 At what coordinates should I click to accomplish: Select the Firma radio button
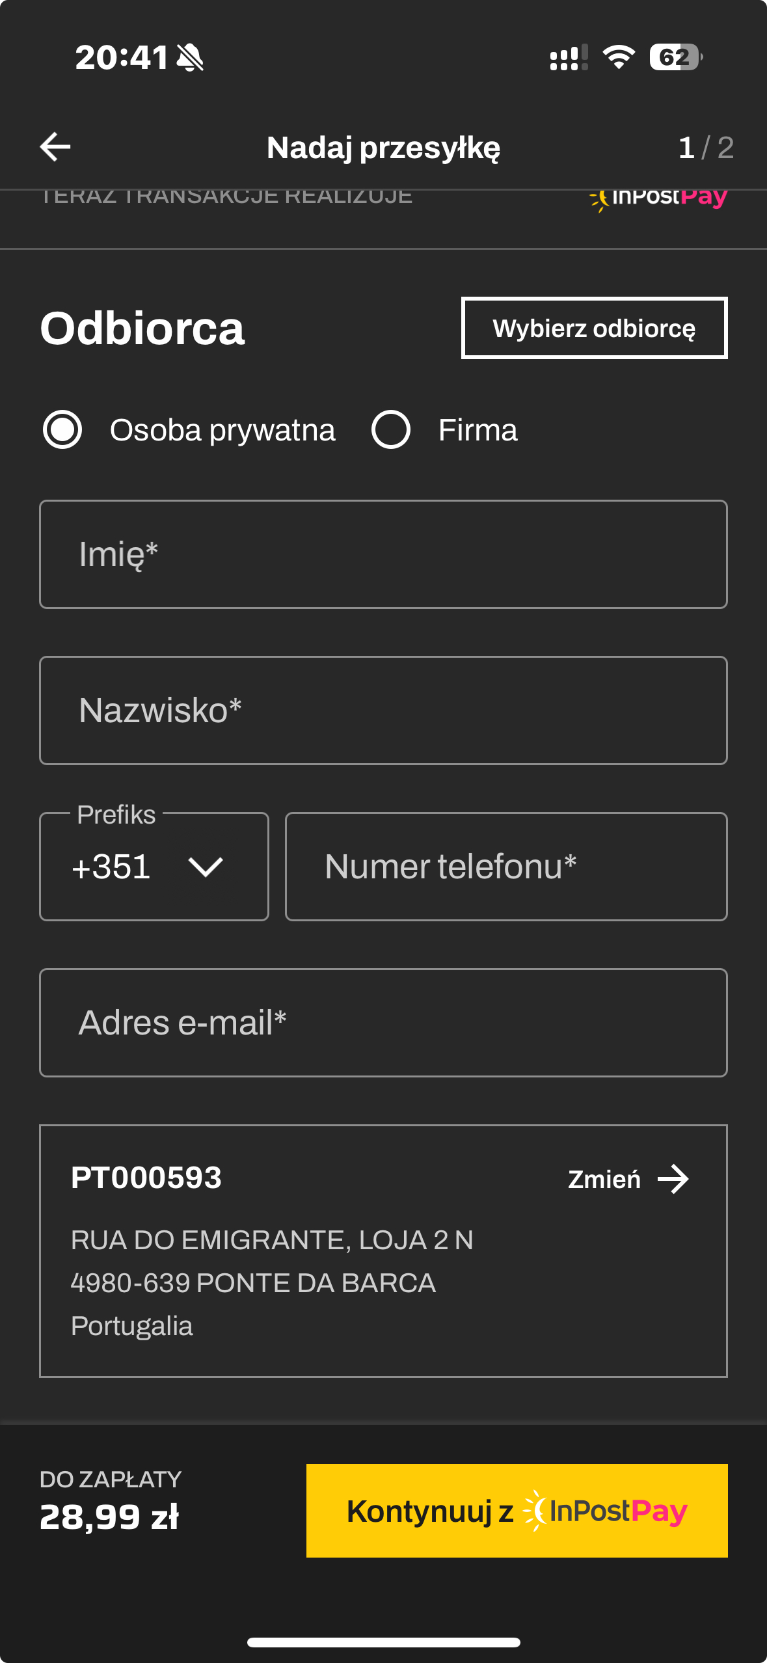coord(390,429)
